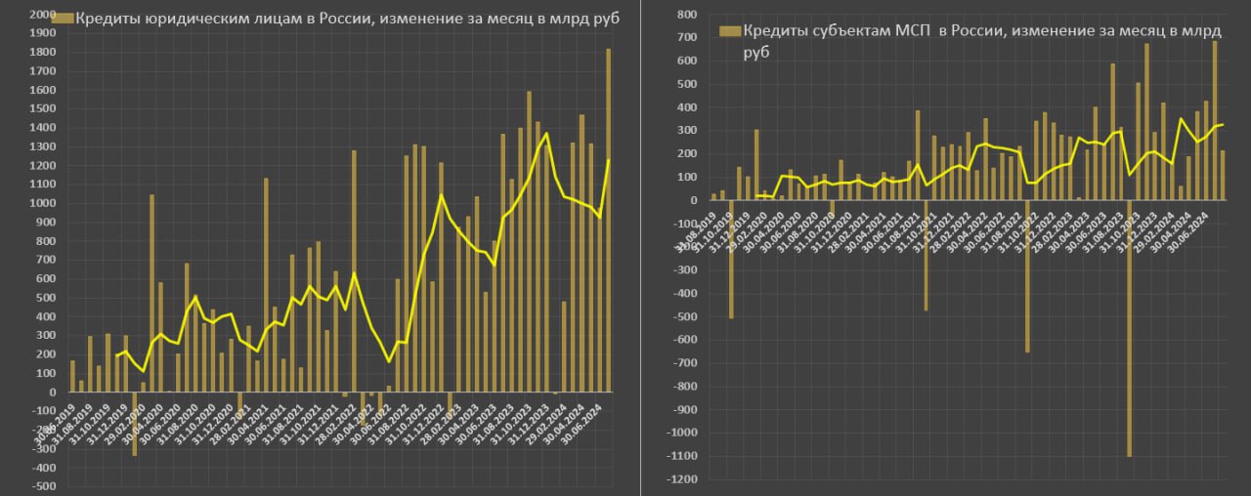The image size is (1251, 496).
Task: Click the left chart legend color swatch
Action: (64, 19)
